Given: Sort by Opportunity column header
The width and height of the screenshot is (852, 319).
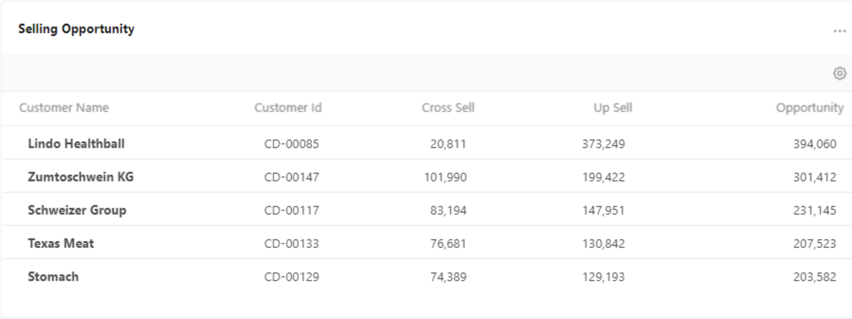Looking at the screenshot, I should coord(809,108).
